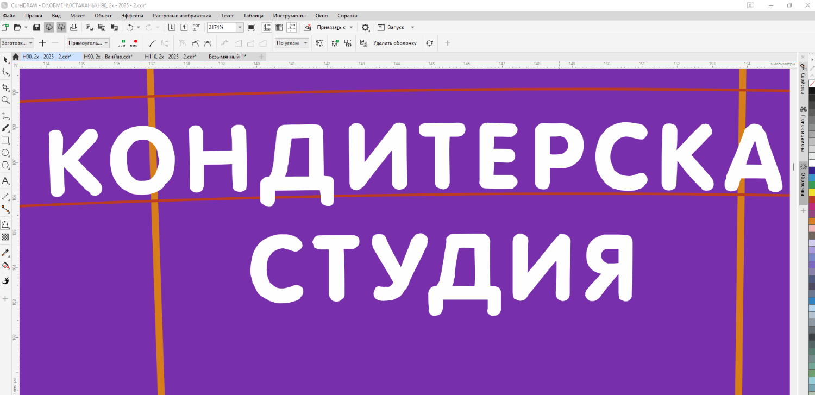Toggle the Show rulers button

coord(267,27)
